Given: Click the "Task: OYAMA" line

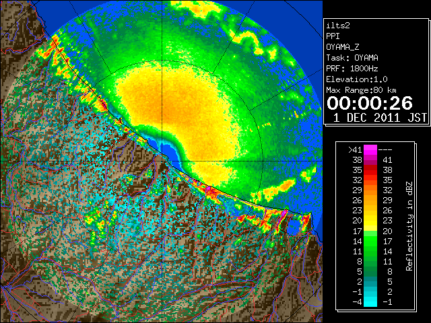Looking at the screenshot, I should click(352, 58).
